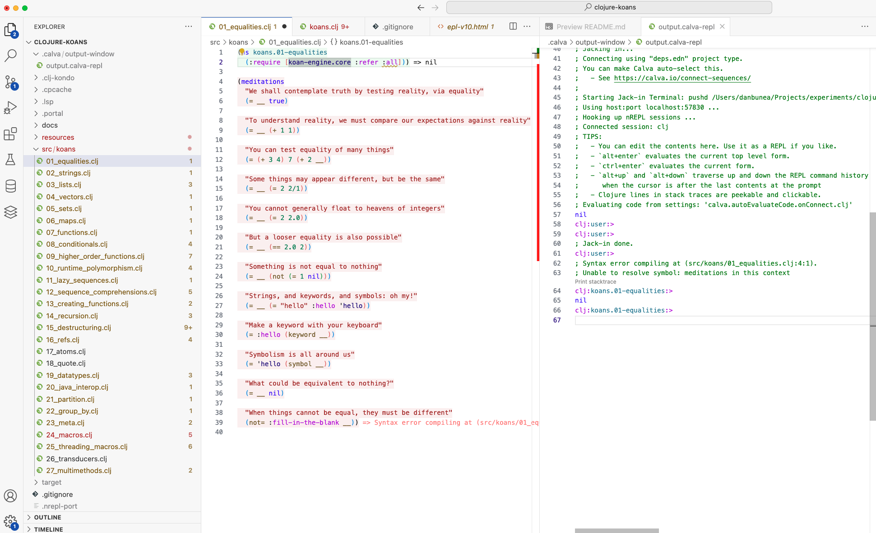Click the navigate back arrow
This screenshot has height=533, width=876.
421,8
